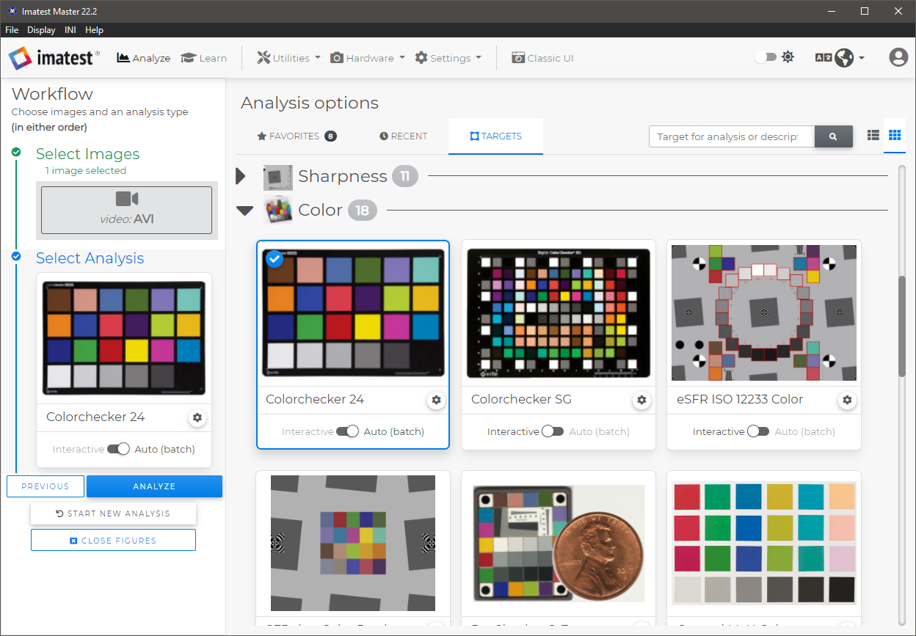Click the Close Figures button

[x=113, y=540]
